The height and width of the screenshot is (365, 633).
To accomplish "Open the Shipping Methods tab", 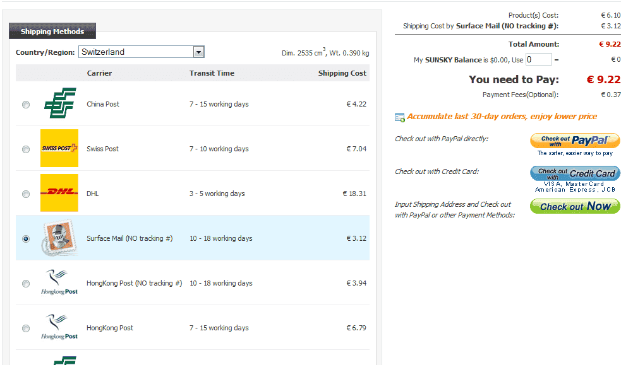I will point(52,31).
